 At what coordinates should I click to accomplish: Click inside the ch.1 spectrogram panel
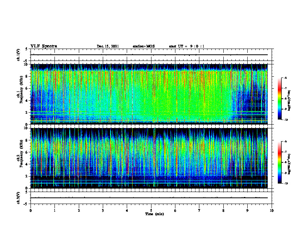click(x=149, y=94)
